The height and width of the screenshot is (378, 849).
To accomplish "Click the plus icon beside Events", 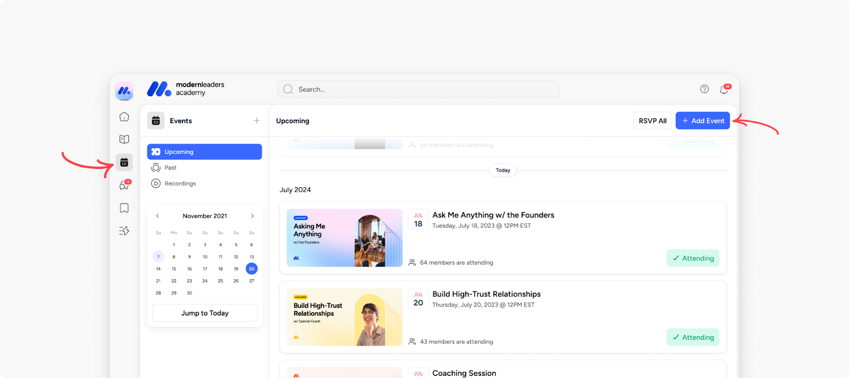I will point(257,121).
